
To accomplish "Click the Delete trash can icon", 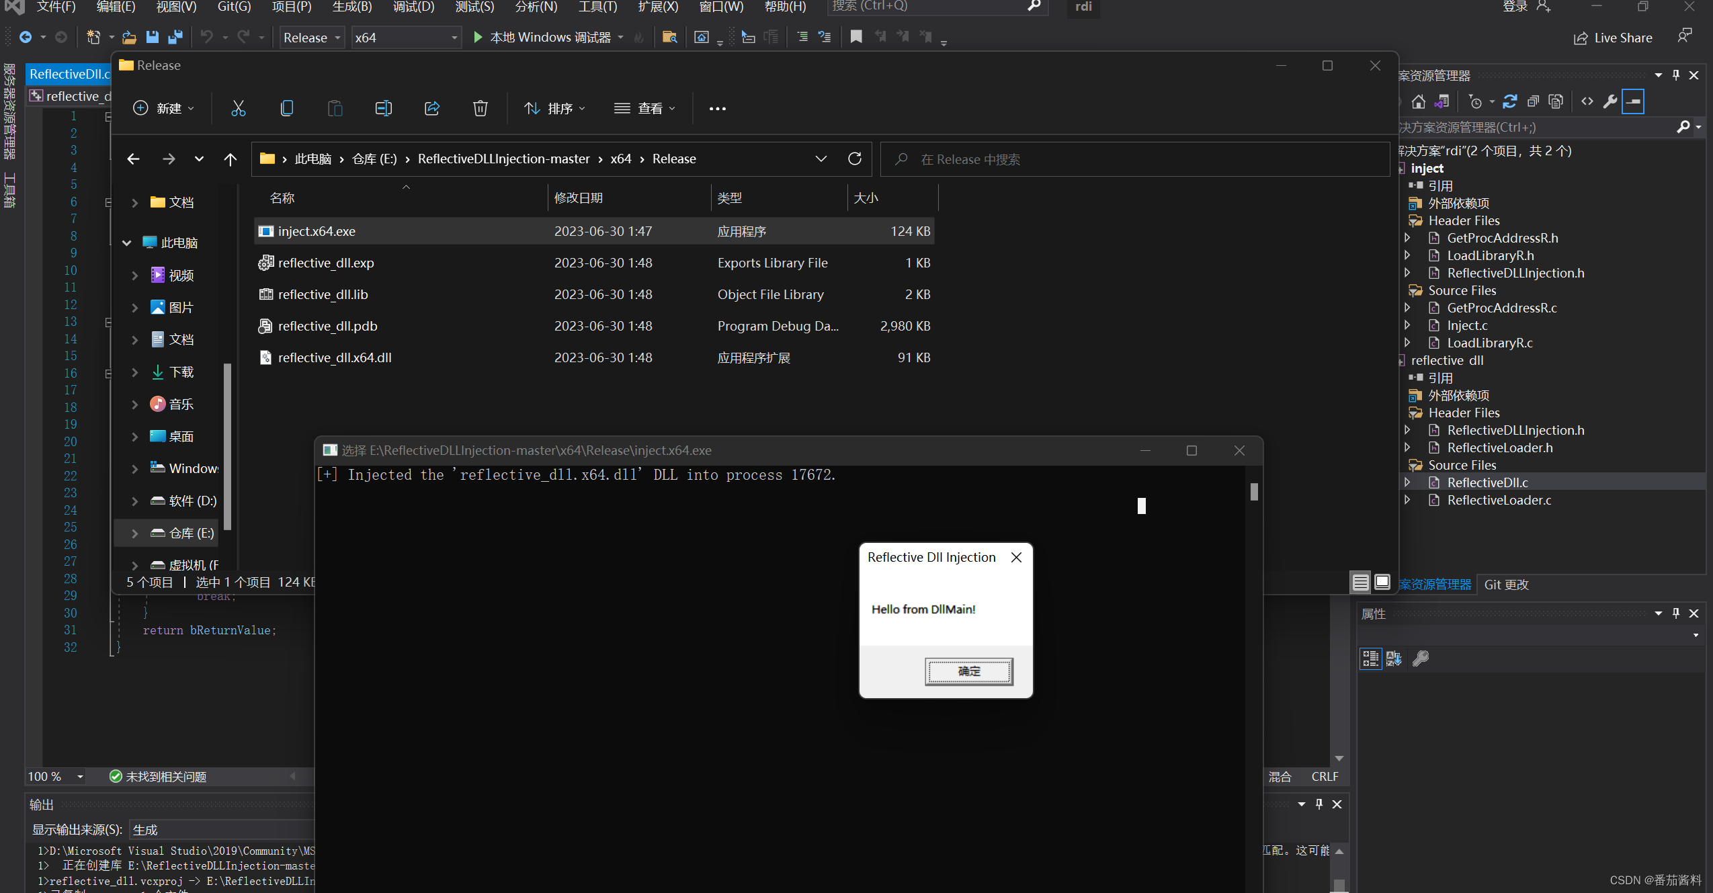I will [480, 108].
